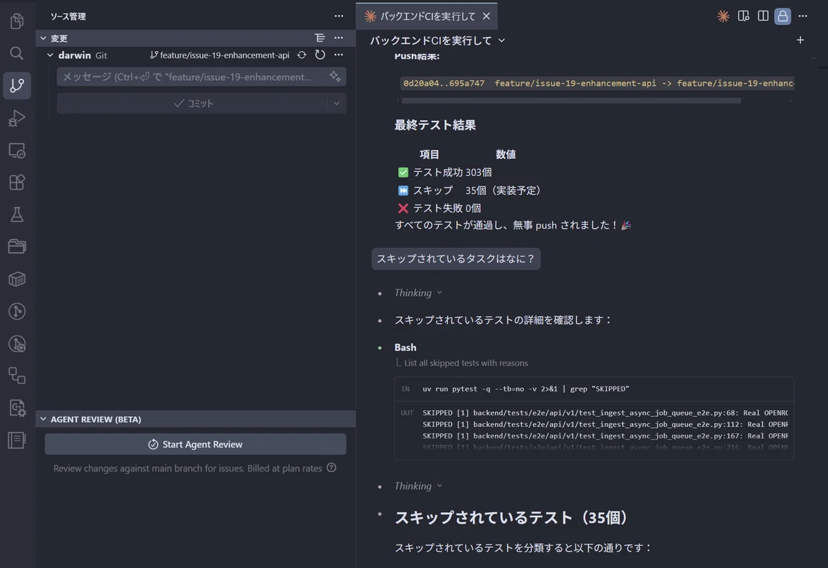Synchronize changes for darwin repository
This screenshot has height=568, width=828.
[302, 55]
